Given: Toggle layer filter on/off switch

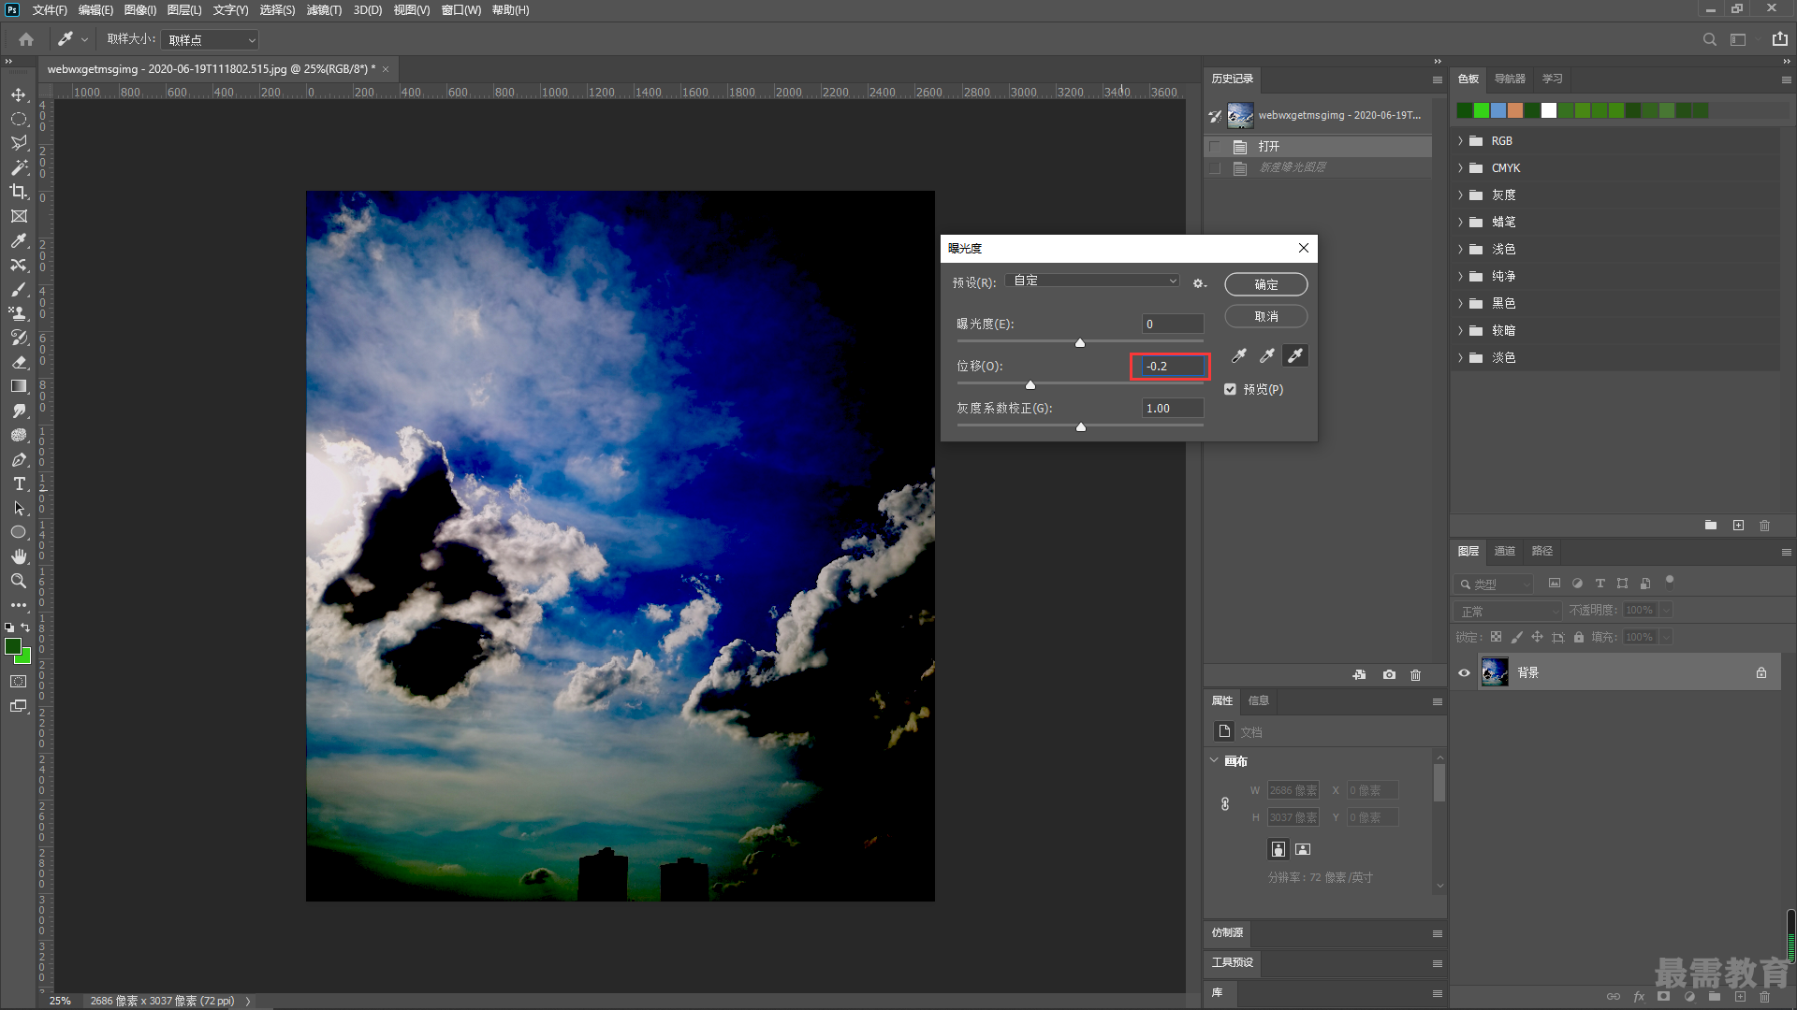Looking at the screenshot, I should tap(1669, 581).
